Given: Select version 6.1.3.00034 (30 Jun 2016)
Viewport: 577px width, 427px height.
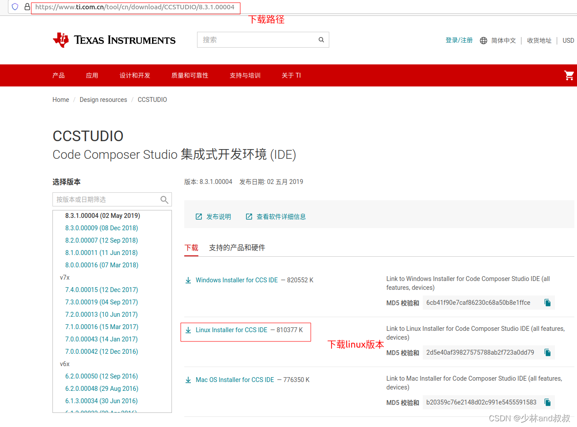Looking at the screenshot, I should pyautogui.click(x=101, y=401).
